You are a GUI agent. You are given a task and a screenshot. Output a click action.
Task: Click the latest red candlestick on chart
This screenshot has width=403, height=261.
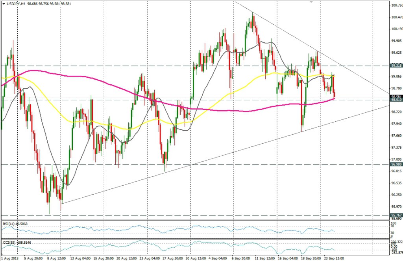(335, 95)
